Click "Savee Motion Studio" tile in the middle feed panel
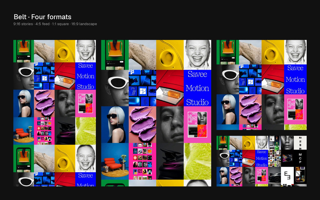The height and width of the screenshot is (200, 320). 197,88
